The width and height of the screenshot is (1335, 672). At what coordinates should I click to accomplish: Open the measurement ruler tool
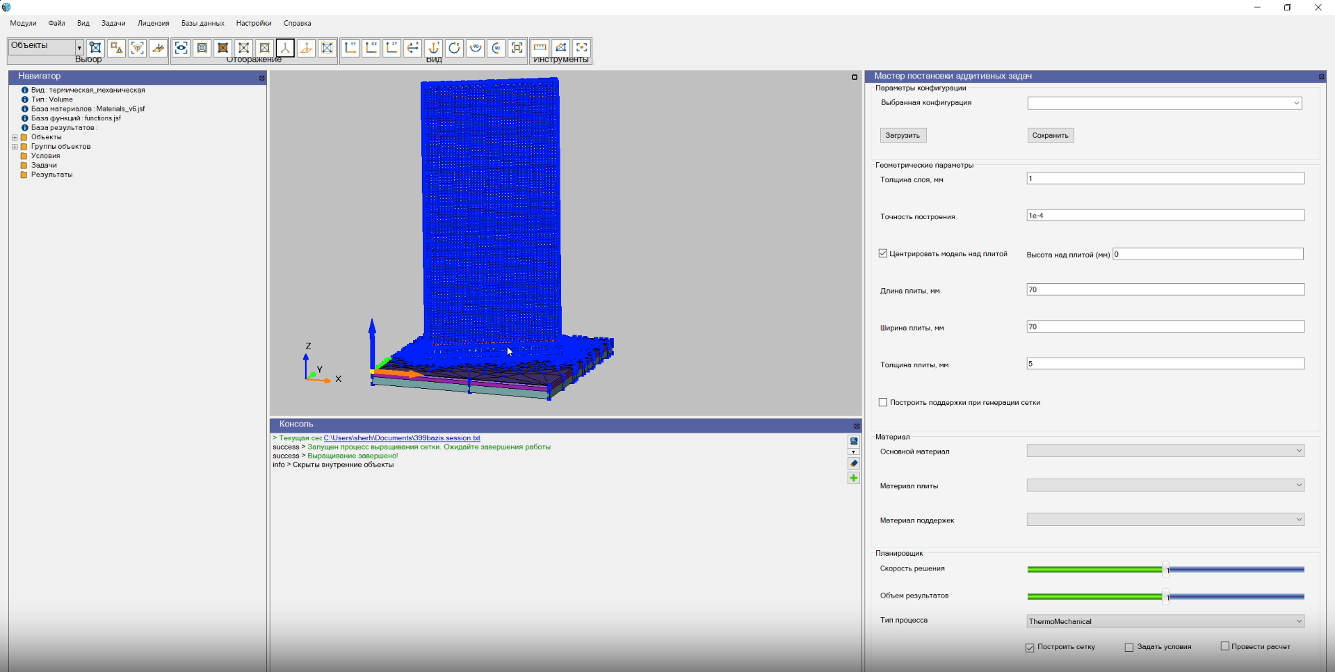pos(540,48)
